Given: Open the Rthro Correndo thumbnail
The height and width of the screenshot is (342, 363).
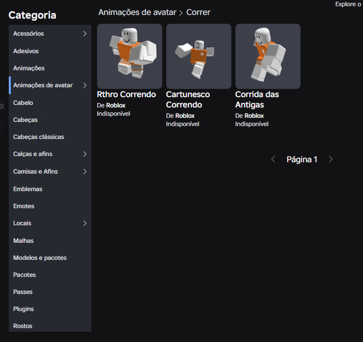Looking at the screenshot, I should click(130, 56).
